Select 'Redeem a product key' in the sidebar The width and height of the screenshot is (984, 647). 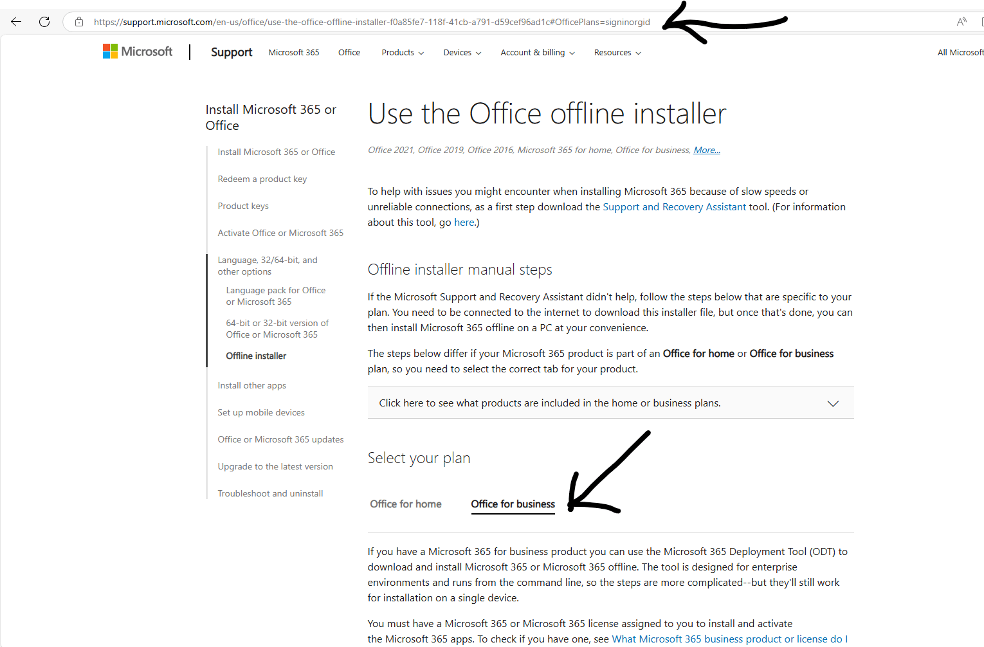click(262, 179)
